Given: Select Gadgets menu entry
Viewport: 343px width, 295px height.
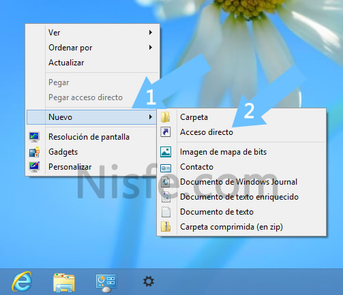Looking at the screenshot, I should click(x=63, y=152).
